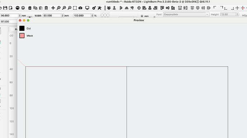The width and height of the screenshot is (247, 138).
Task: Select the Pan/Move view cross-arrows tool
Action: coord(53,8)
